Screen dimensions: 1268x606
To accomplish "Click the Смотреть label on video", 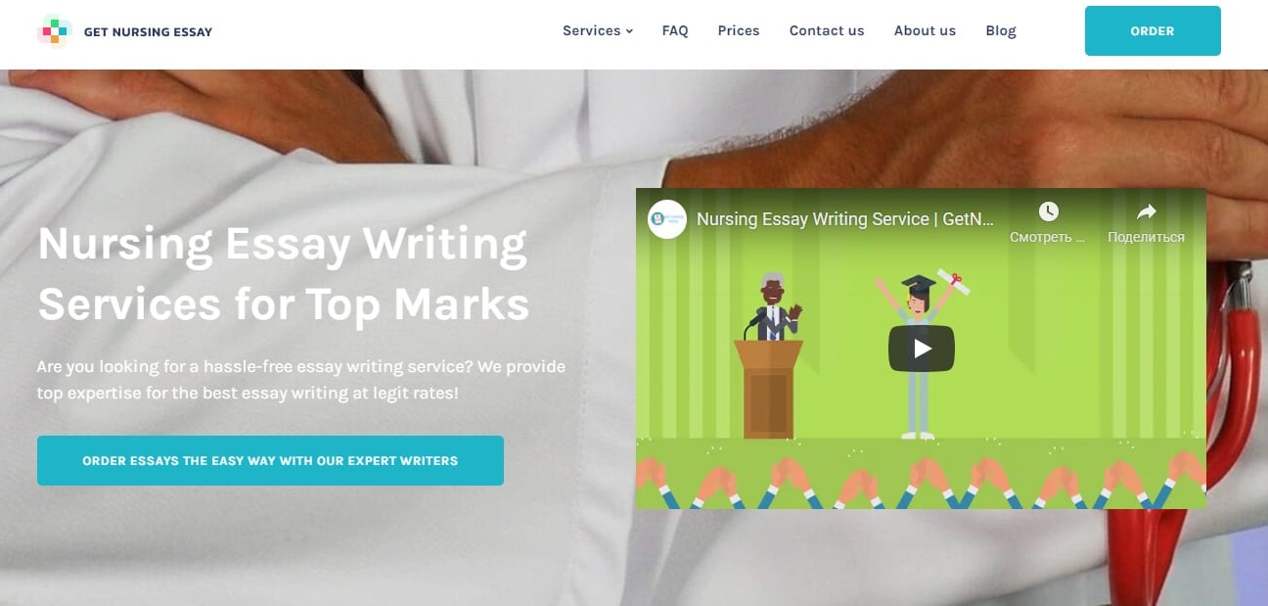I will pyautogui.click(x=1048, y=237).
